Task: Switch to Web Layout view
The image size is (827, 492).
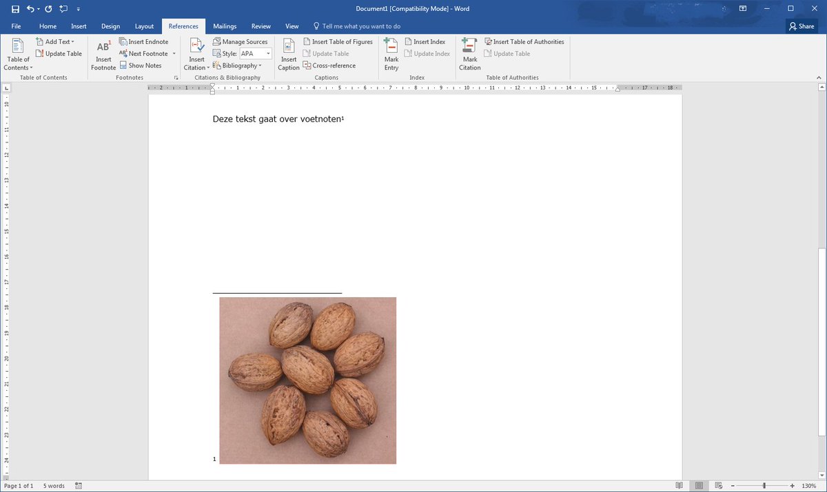Action: point(718,486)
